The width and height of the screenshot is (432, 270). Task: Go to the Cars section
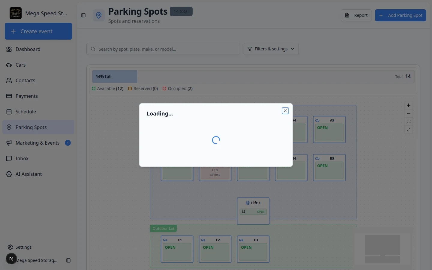38,65
